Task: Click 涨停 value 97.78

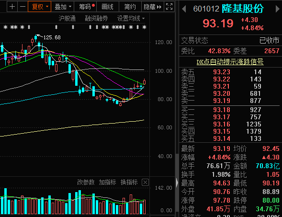Action: pyautogui.click(x=222, y=200)
